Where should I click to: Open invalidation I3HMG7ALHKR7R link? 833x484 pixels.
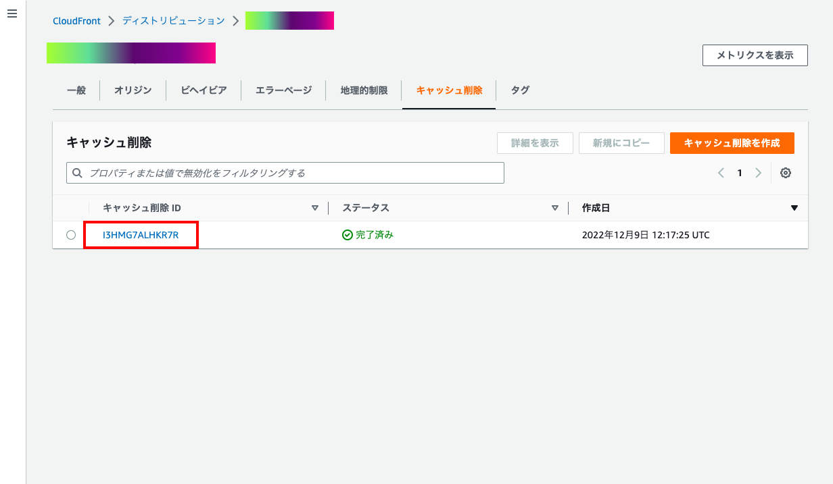(141, 235)
